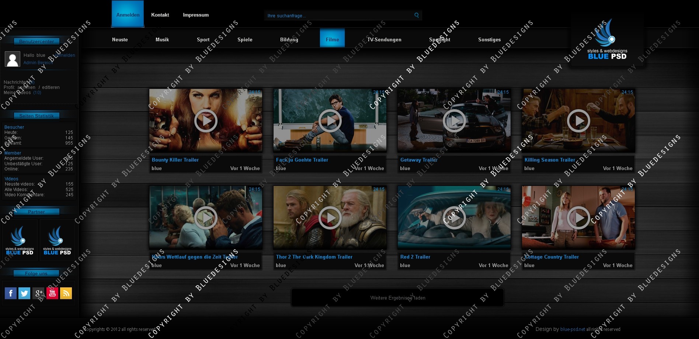Image resolution: width=699 pixels, height=339 pixels.
Task: Open the Thor 2 Dark Kingdom title link
Action: pos(314,257)
